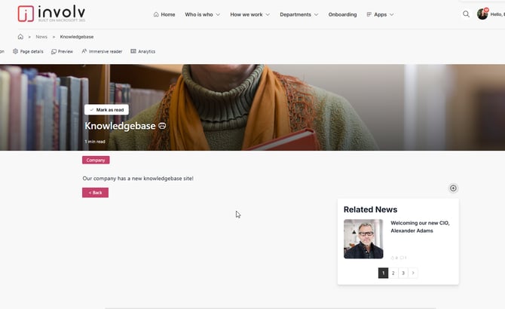Open the Immersive reader
The image size is (505, 309).
[x=102, y=51]
